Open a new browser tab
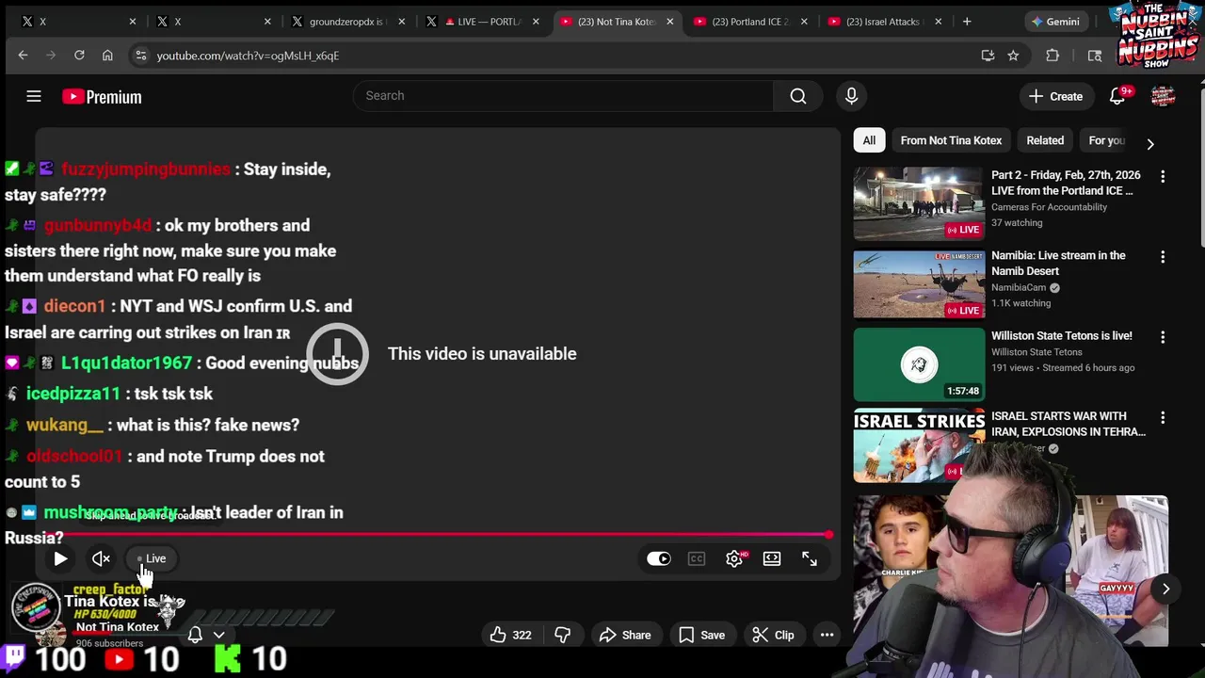Screen dimensions: 1205x678 click(967, 21)
